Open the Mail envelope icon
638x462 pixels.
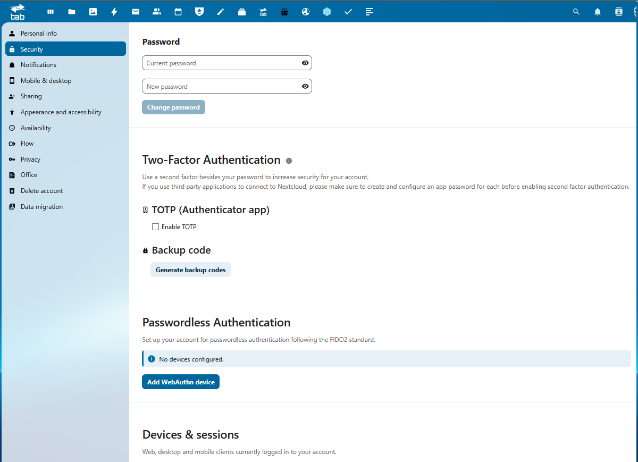(136, 12)
